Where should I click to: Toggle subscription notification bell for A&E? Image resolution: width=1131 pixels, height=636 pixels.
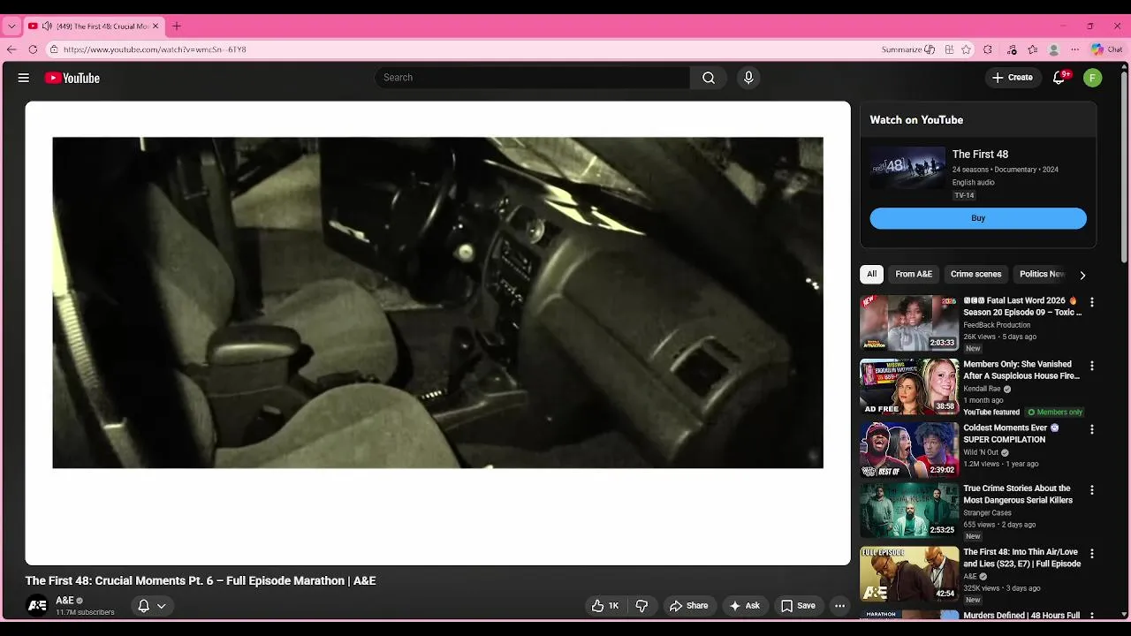143,606
